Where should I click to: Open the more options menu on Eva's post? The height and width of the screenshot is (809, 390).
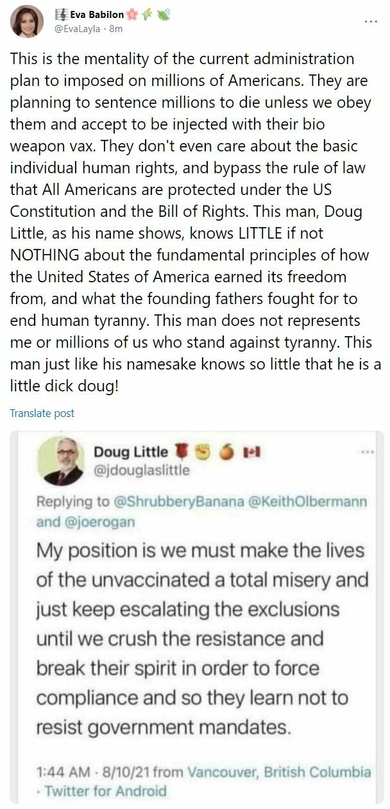tap(371, 21)
